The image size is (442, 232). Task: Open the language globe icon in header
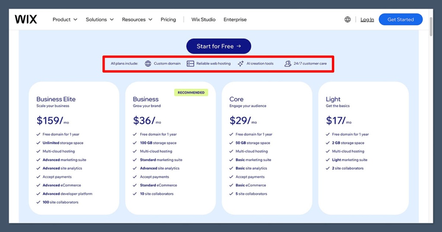pos(347,19)
